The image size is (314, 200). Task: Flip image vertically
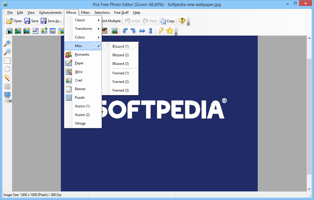(151, 31)
